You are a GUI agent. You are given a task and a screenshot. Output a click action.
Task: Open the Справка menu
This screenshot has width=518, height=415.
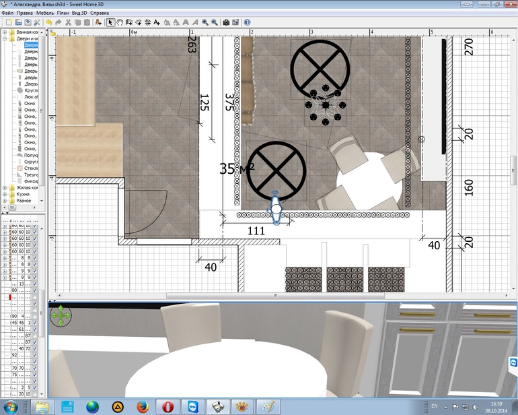pyautogui.click(x=99, y=13)
